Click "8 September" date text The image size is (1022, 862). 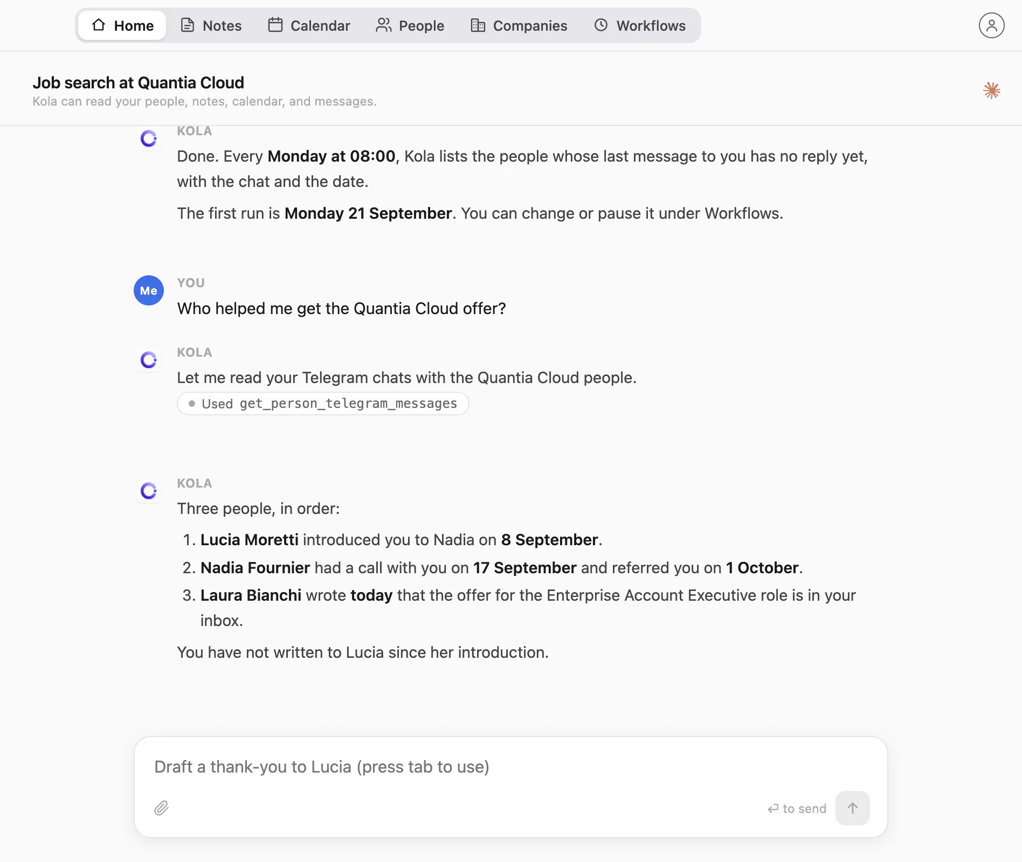pyautogui.click(x=549, y=540)
